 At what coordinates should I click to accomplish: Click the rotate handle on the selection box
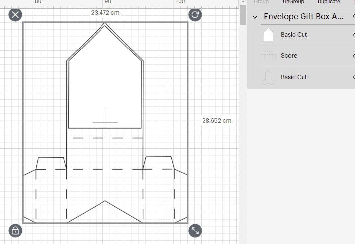point(196,14)
